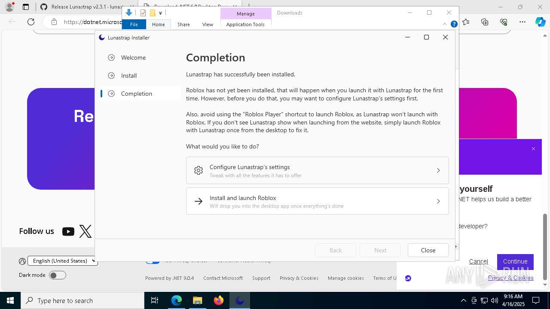Viewport: 550px width, 309px height.
Task: Switch to Home tab in Explorer ribbon
Action: (158, 24)
